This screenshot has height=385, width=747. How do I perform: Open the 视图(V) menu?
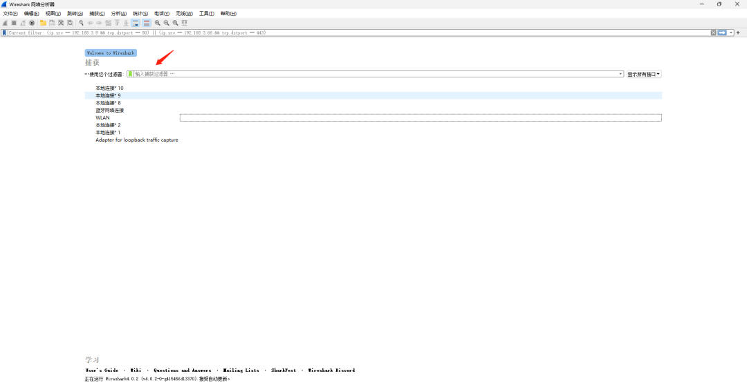point(53,13)
